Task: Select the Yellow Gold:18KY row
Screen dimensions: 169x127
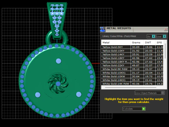Action: click(x=132, y=58)
